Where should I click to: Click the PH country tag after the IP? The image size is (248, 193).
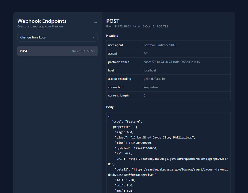pos(135,27)
